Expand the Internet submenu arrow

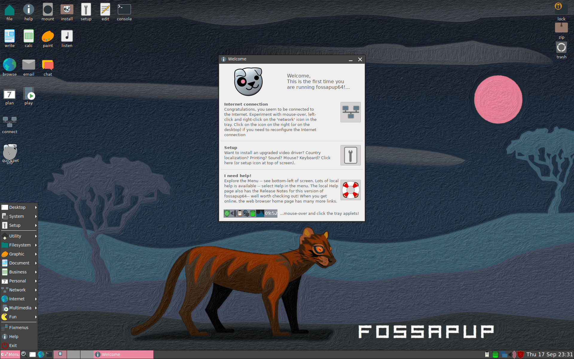36,299
